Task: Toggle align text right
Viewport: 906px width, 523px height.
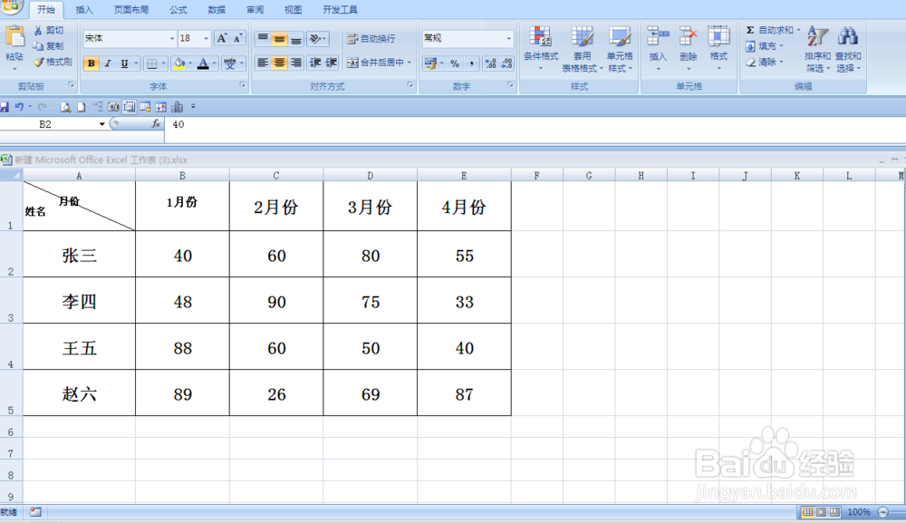Action: point(296,63)
